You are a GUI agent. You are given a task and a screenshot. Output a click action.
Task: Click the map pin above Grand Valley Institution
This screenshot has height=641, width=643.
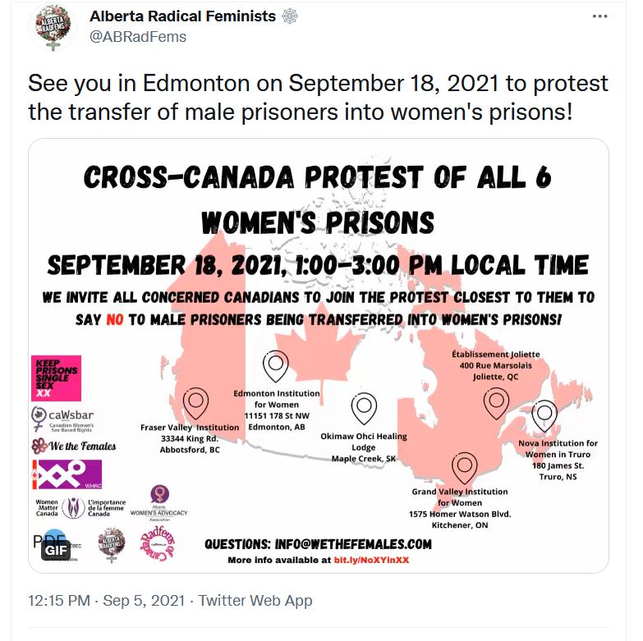point(464,468)
